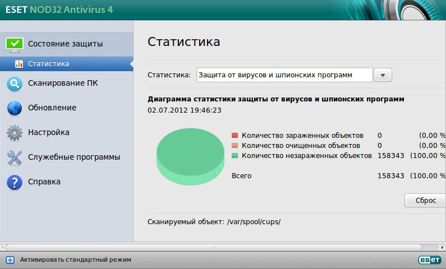Screen dimensions: 446x269
Task: Open the Состояние защиты section
Action: click(x=66, y=44)
